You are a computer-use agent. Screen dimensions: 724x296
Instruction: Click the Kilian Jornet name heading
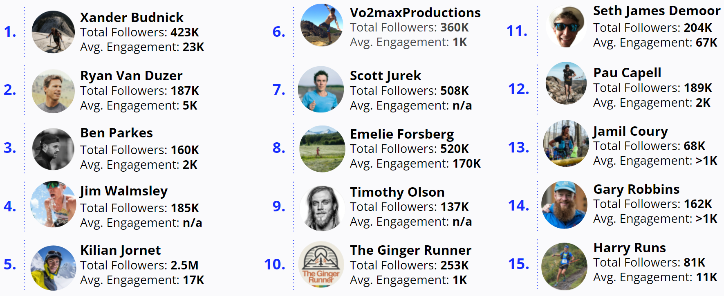(121, 250)
